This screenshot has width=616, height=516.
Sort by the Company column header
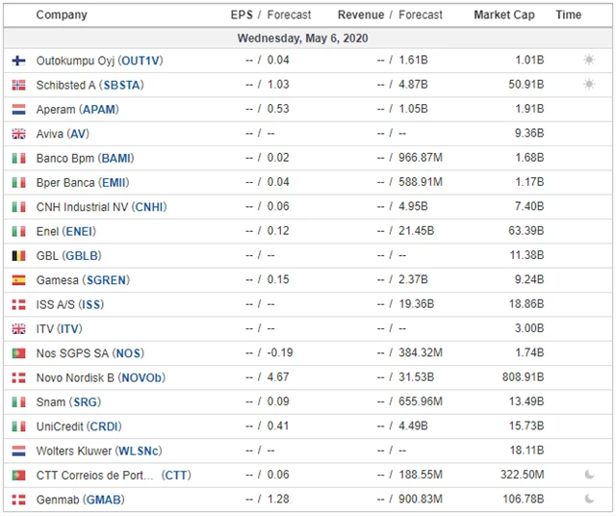click(62, 15)
